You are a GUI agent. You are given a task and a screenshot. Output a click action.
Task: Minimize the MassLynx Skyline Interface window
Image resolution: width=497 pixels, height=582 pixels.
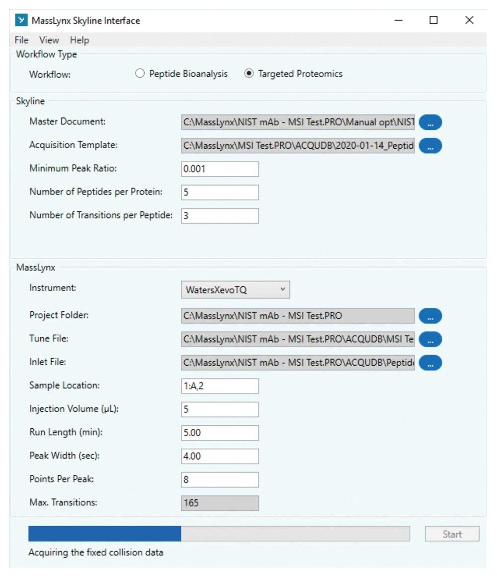click(398, 20)
